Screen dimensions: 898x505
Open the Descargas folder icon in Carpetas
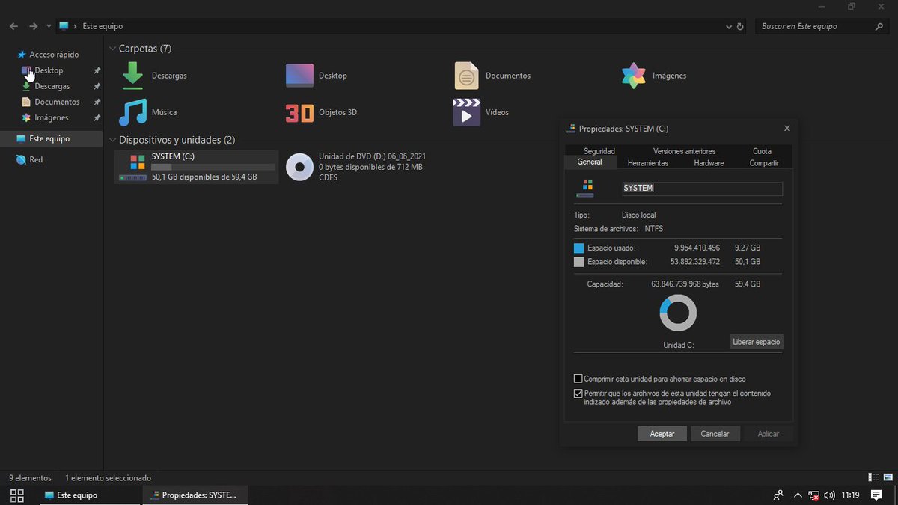132,76
